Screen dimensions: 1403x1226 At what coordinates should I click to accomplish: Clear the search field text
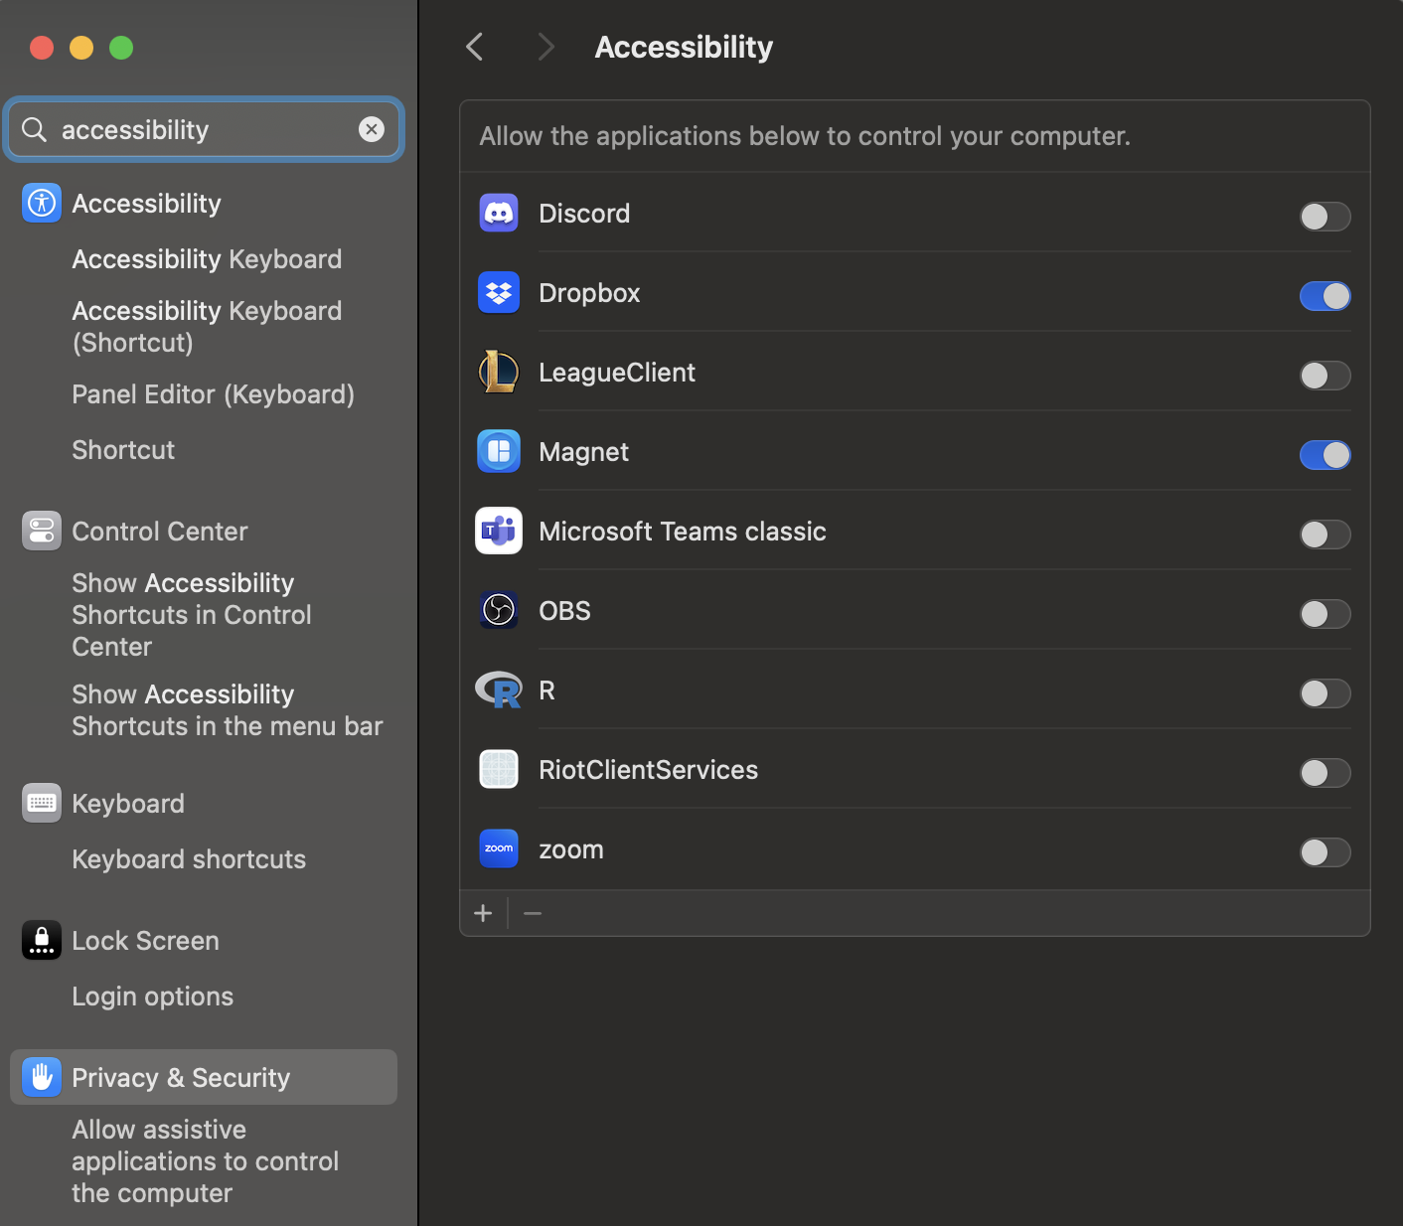click(x=372, y=129)
